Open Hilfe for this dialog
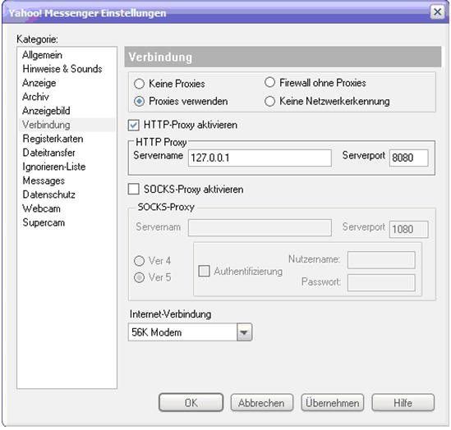 tap(403, 403)
